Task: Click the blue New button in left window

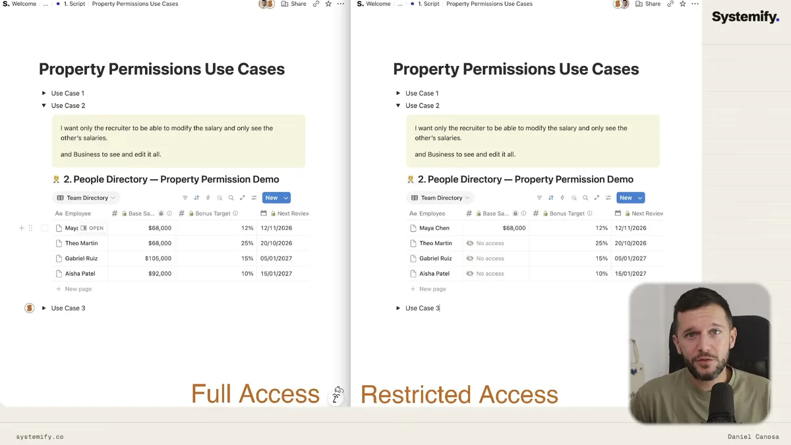Action: click(x=271, y=198)
